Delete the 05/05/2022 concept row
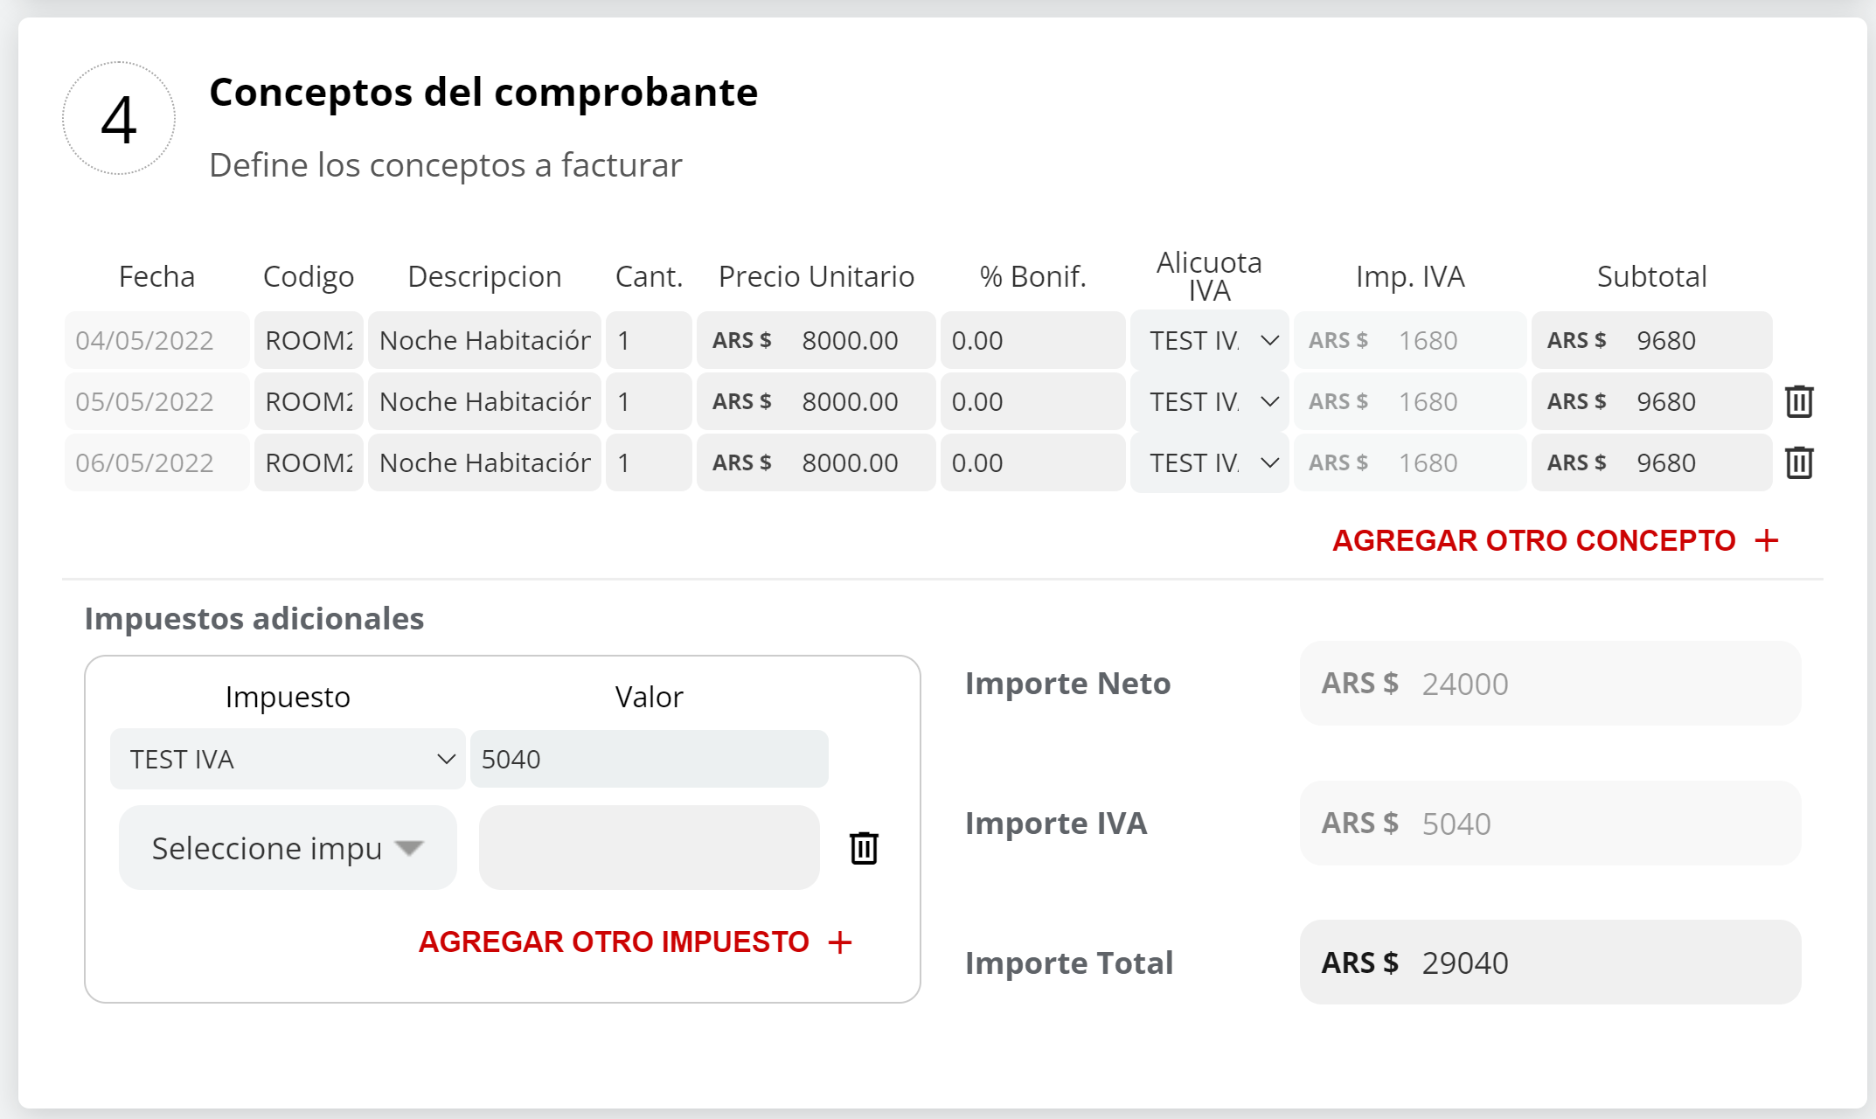 pos(1799,401)
